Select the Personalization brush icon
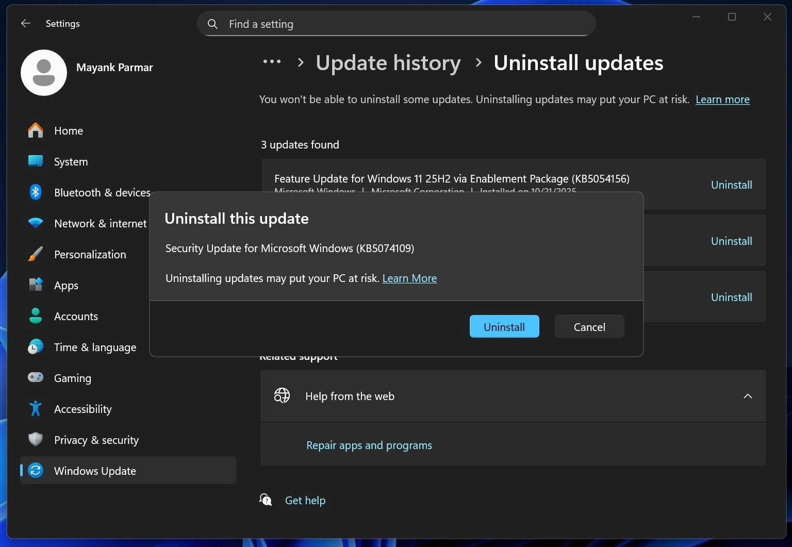Viewport: 792px width, 547px height. tap(35, 254)
